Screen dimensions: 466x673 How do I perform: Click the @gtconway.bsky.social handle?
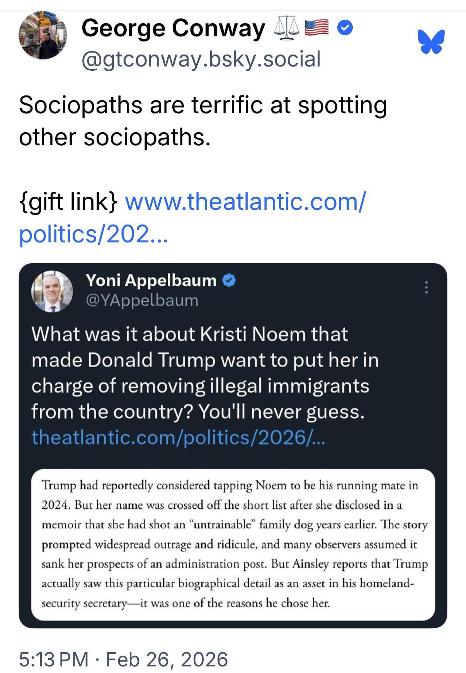201,59
